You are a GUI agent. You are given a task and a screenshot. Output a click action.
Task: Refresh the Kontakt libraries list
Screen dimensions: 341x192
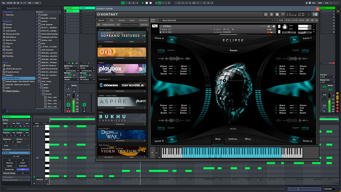pos(99,25)
